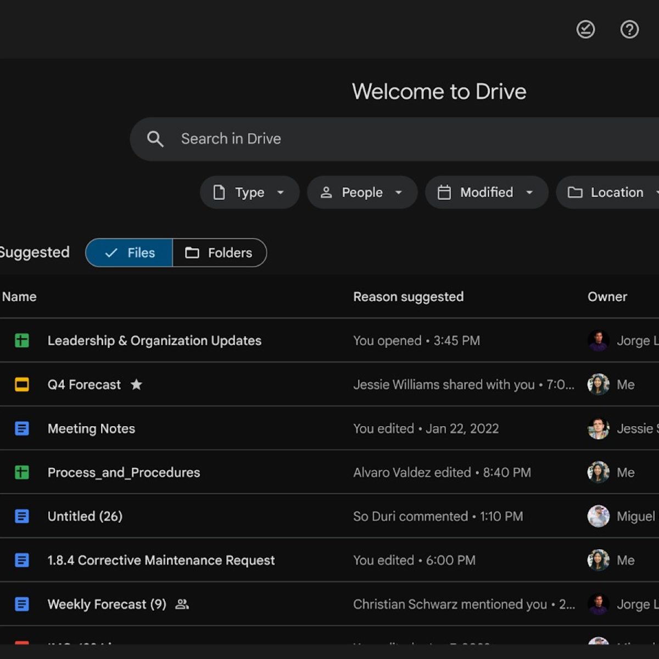The image size is (659, 659).
Task: Expand the Modified date filter
Action: [x=486, y=192]
